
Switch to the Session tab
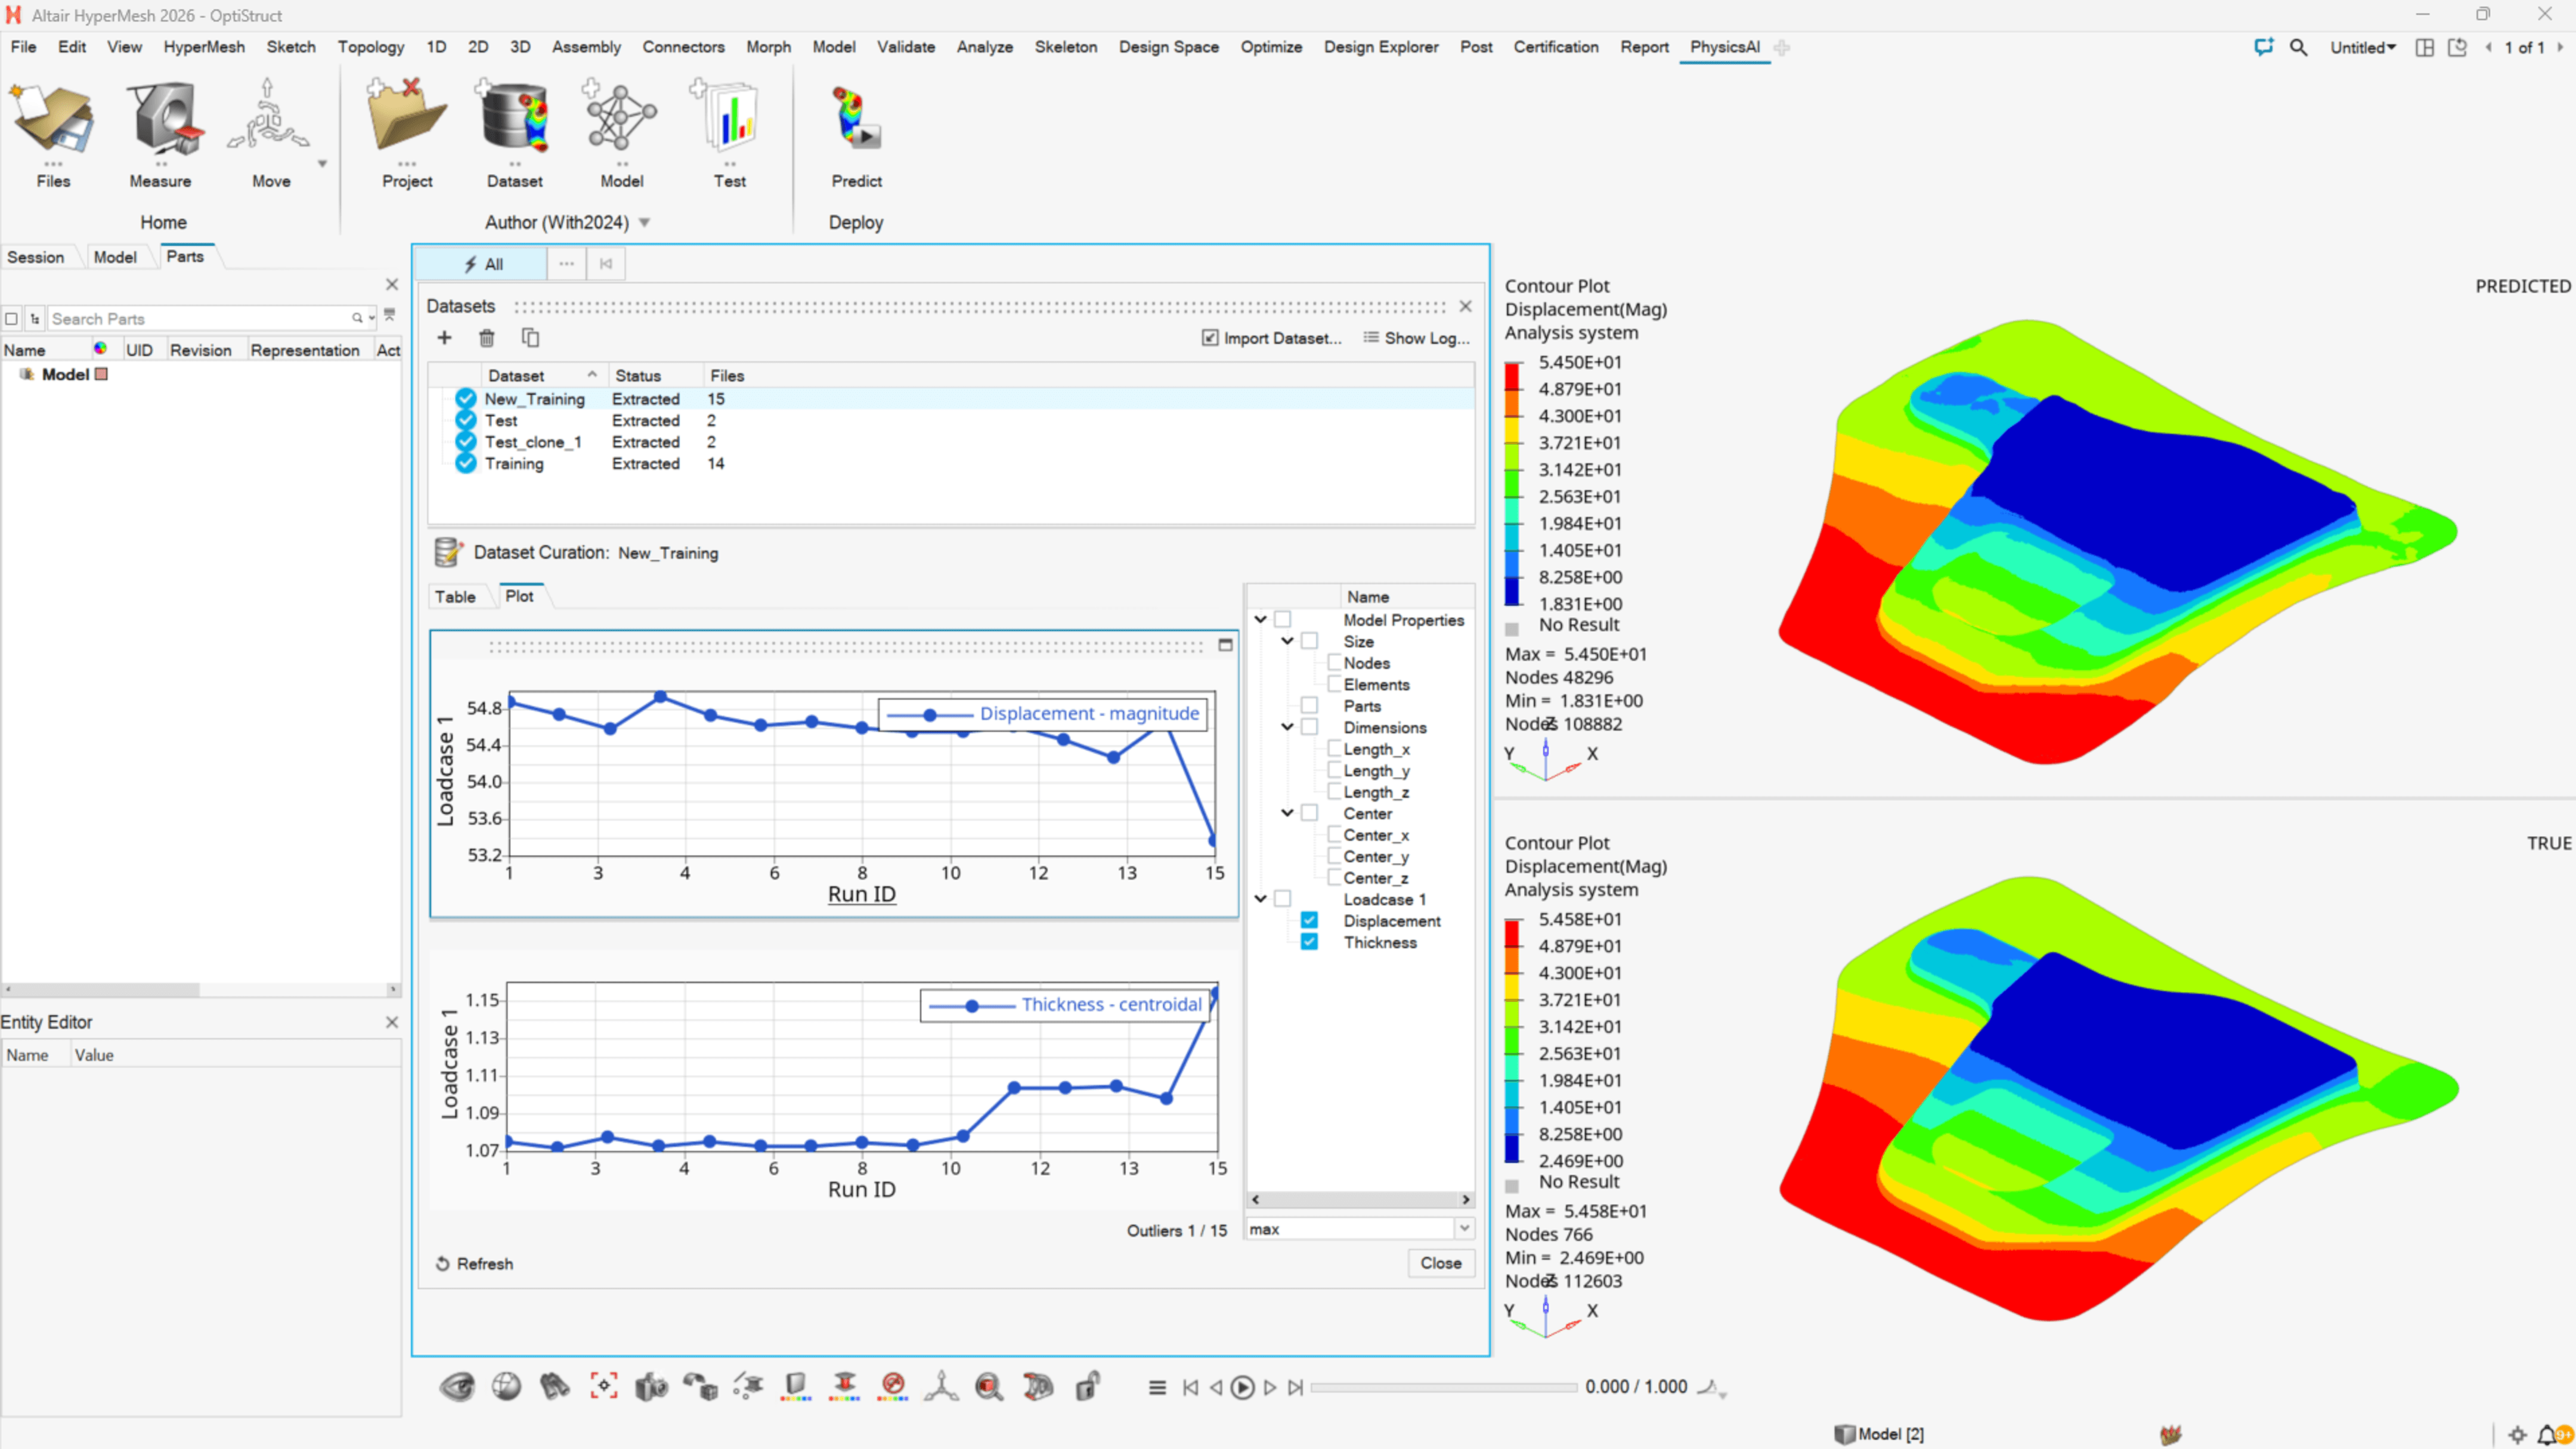[36, 257]
